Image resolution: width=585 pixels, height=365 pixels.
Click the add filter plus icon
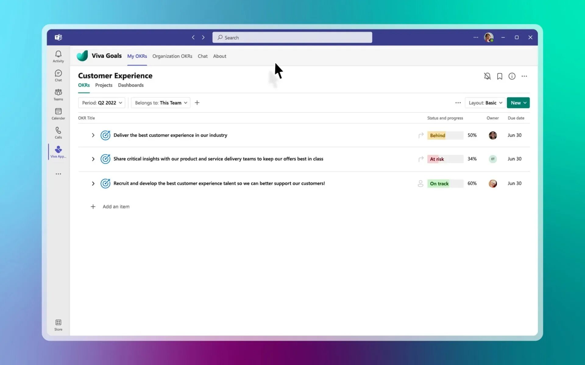(197, 103)
